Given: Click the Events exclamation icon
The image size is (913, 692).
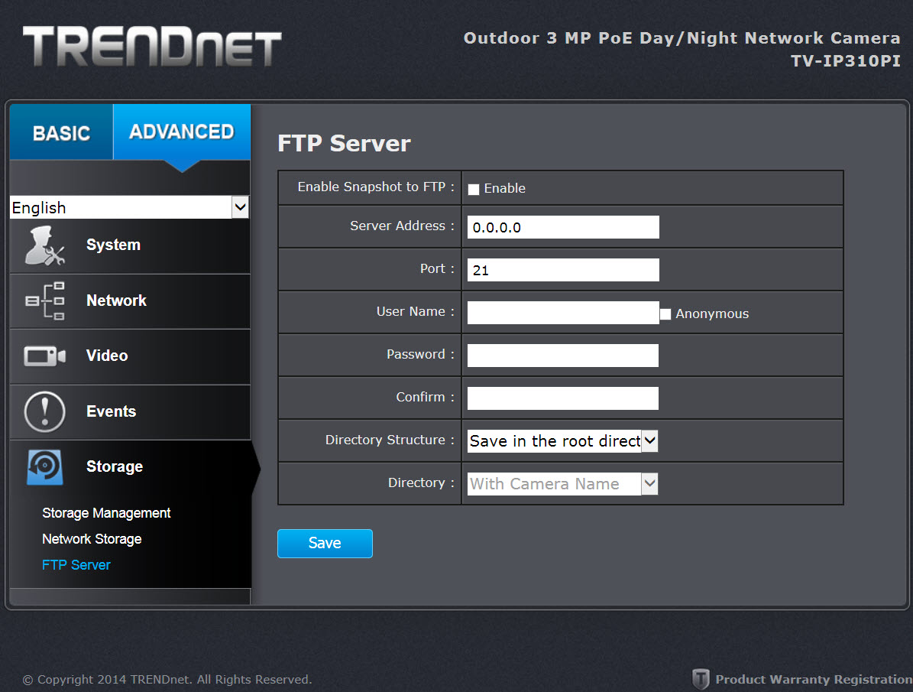Looking at the screenshot, I should click(x=45, y=411).
